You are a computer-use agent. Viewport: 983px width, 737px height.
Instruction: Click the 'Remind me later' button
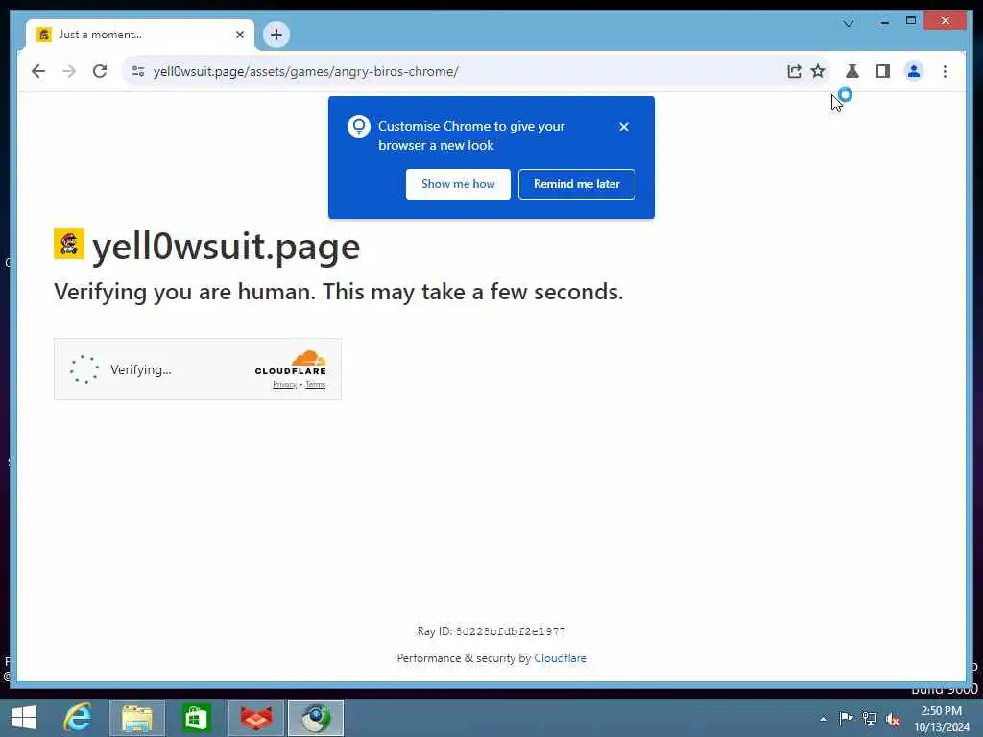click(577, 184)
